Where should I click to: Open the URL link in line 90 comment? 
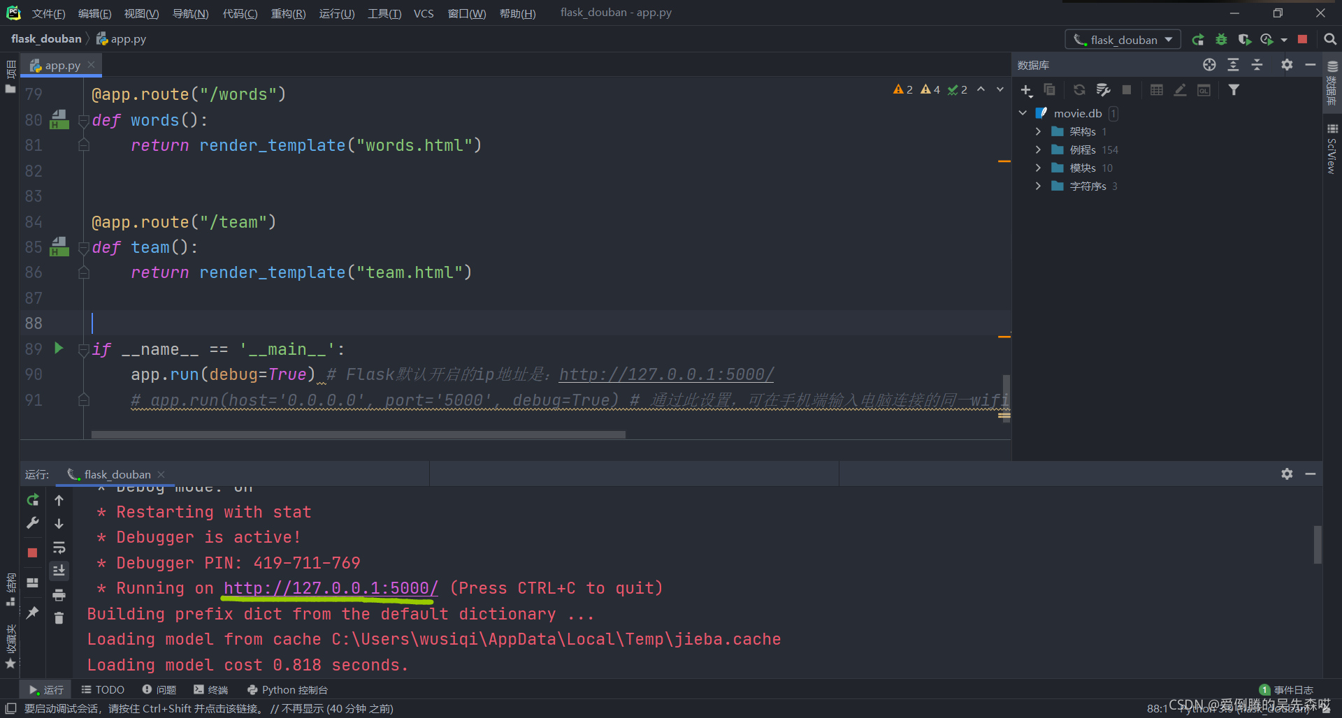(x=666, y=374)
